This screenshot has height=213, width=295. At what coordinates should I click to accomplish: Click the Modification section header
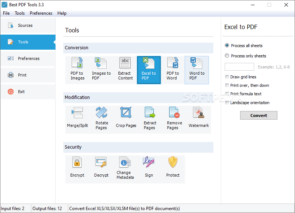(138, 97)
